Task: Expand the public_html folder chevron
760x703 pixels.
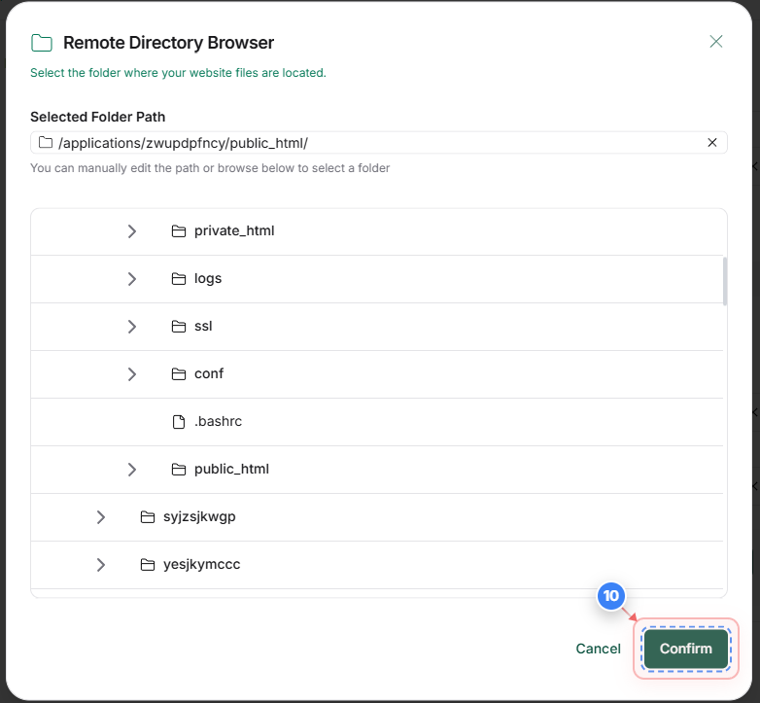Action: (x=132, y=470)
